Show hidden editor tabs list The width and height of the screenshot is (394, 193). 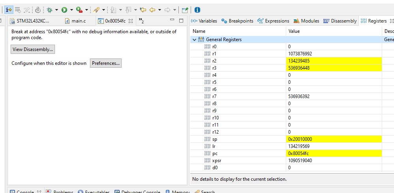[x=141, y=21]
